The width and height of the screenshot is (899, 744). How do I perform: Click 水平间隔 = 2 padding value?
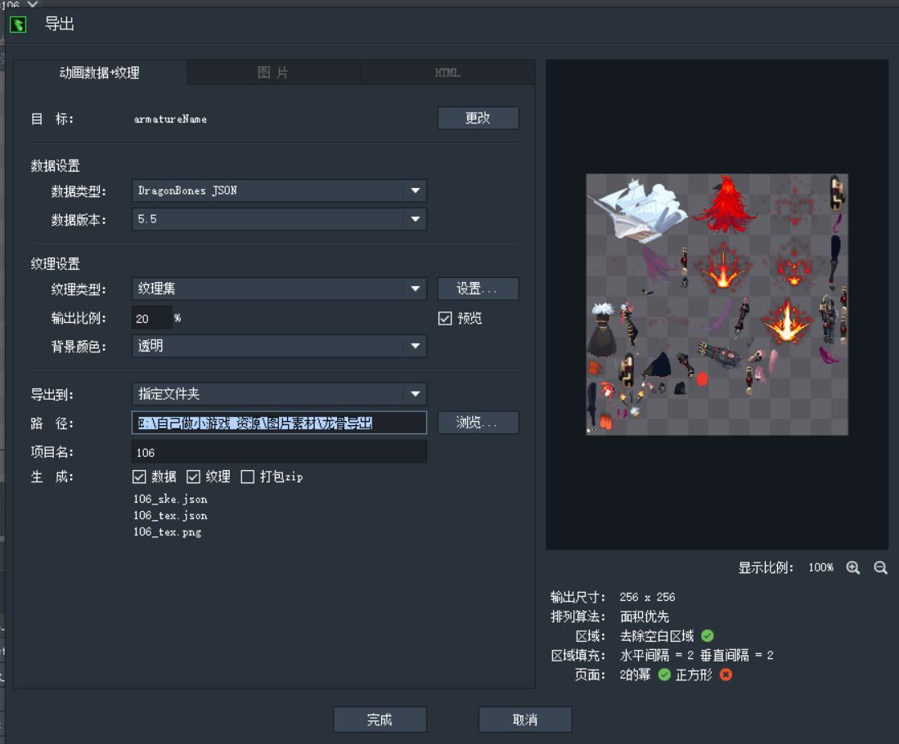pyautogui.click(x=657, y=655)
